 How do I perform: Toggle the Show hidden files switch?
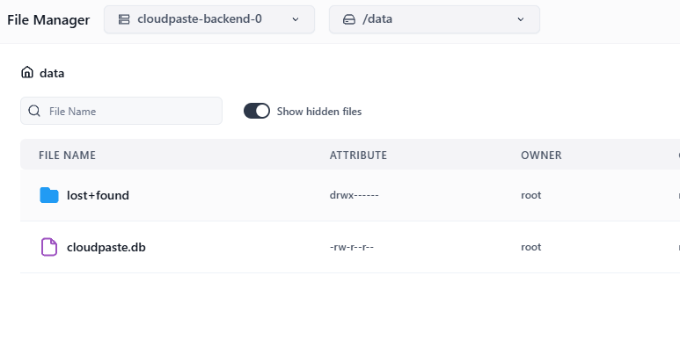[257, 111]
